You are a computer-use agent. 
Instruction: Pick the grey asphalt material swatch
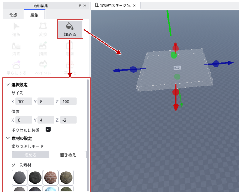[x=20, y=178]
